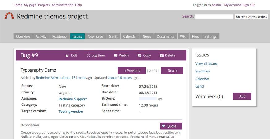
Task: Click the Copy action text
Action: click(x=147, y=55)
